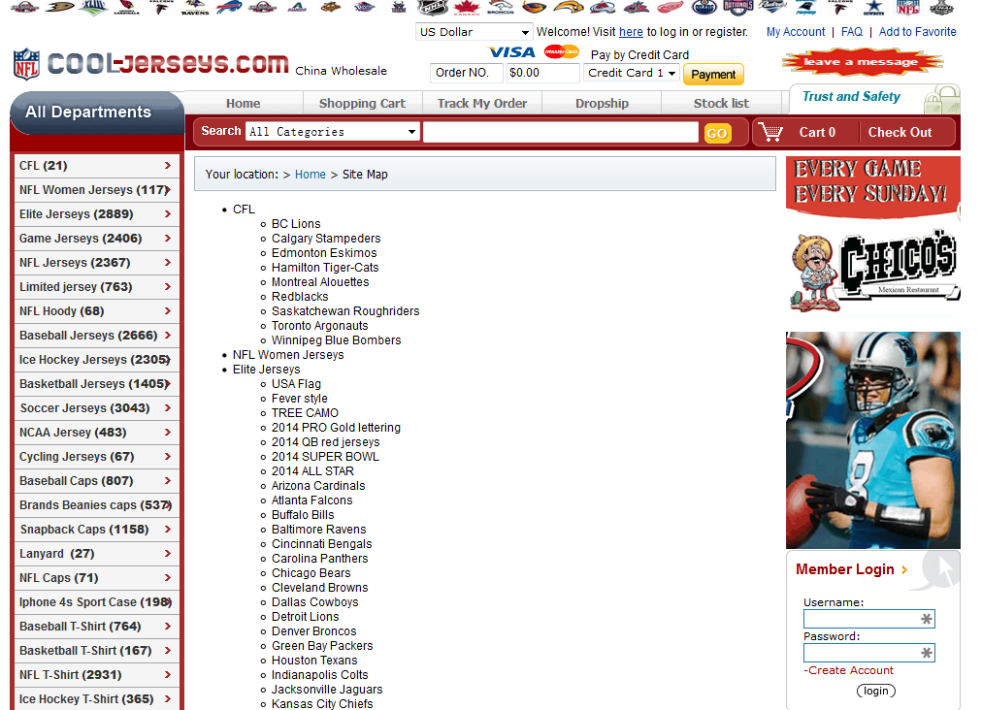The height and width of the screenshot is (710, 982).
Task: Expand the NFL Caps (71) arrow
Action: [x=168, y=578]
